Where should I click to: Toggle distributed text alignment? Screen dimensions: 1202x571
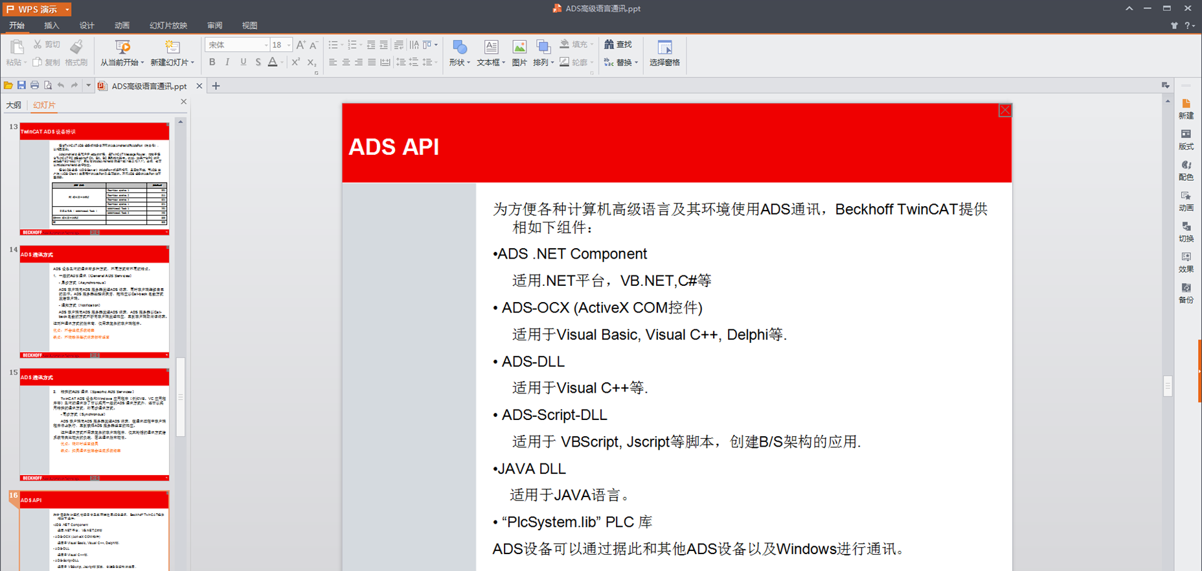(x=385, y=62)
